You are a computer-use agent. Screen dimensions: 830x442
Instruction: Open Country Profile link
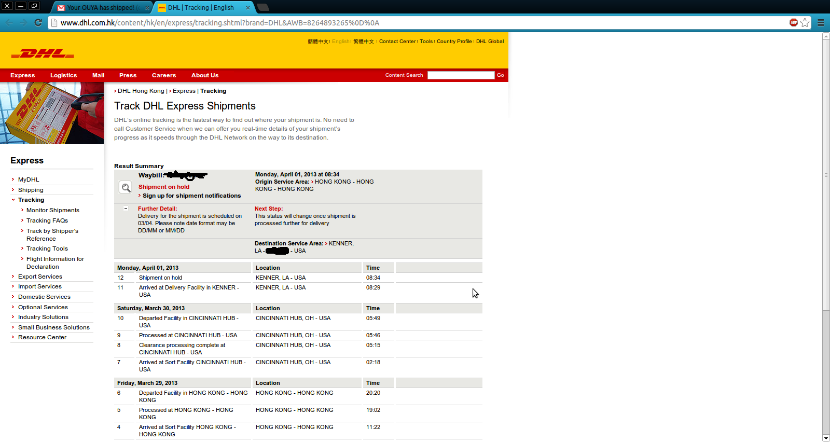454,42
